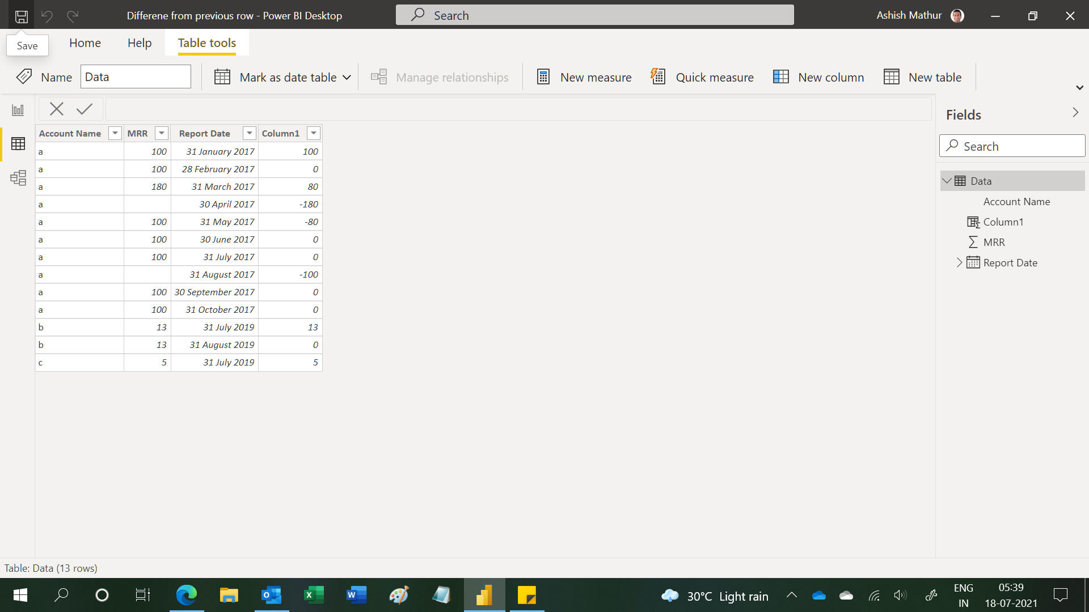Click Ashish Mathur account avatar
The image size is (1089, 612).
pos(957,16)
